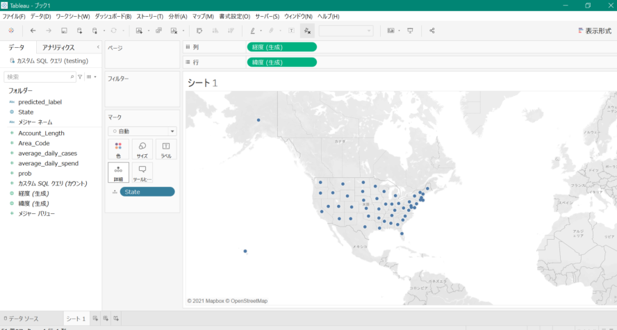
Task: Collapse the Data side pane arrow
Action: (x=98, y=47)
